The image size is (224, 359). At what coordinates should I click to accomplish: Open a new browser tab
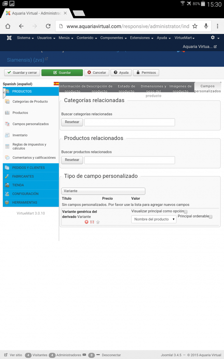[79, 13]
